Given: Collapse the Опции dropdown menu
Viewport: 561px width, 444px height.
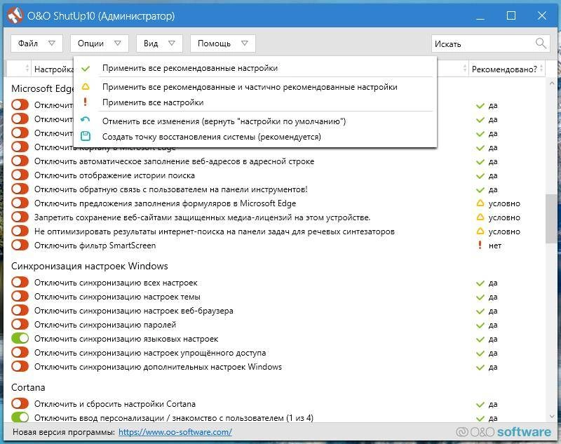Looking at the screenshot, I should point(99,43).
